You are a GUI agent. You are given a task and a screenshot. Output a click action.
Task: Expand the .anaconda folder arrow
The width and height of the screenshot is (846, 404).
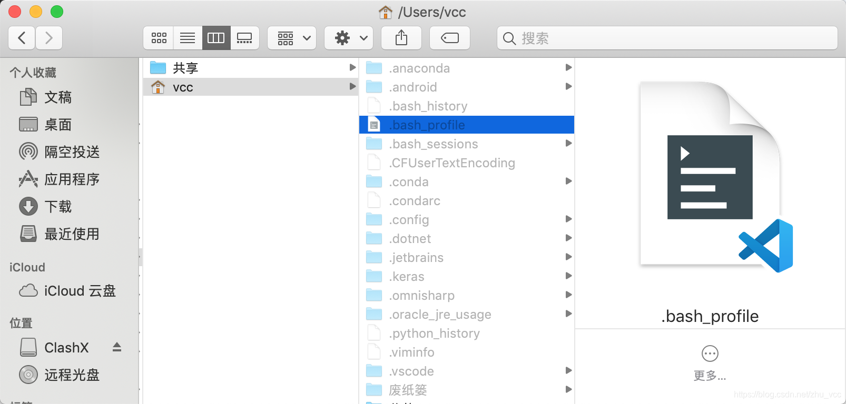coord(568,67)
